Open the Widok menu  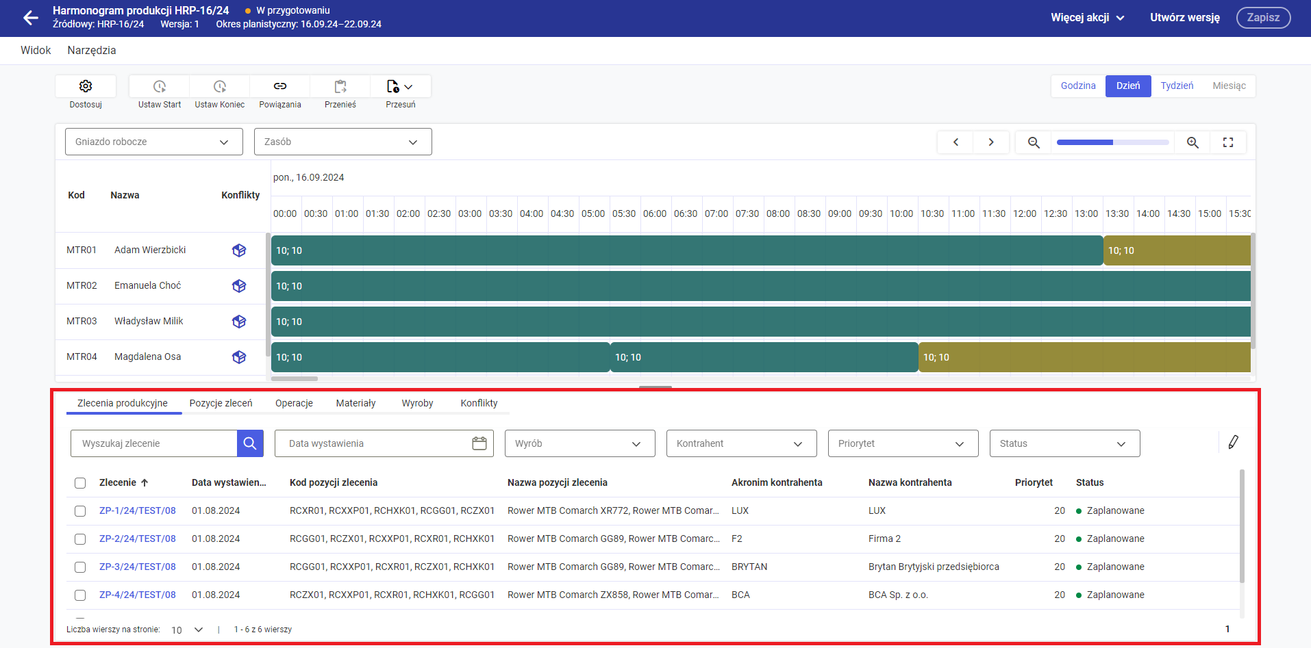(36, 50)
